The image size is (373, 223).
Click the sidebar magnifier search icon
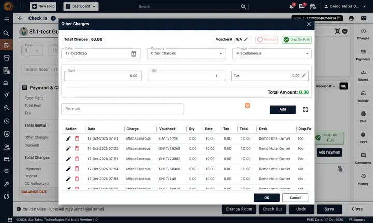6,33
